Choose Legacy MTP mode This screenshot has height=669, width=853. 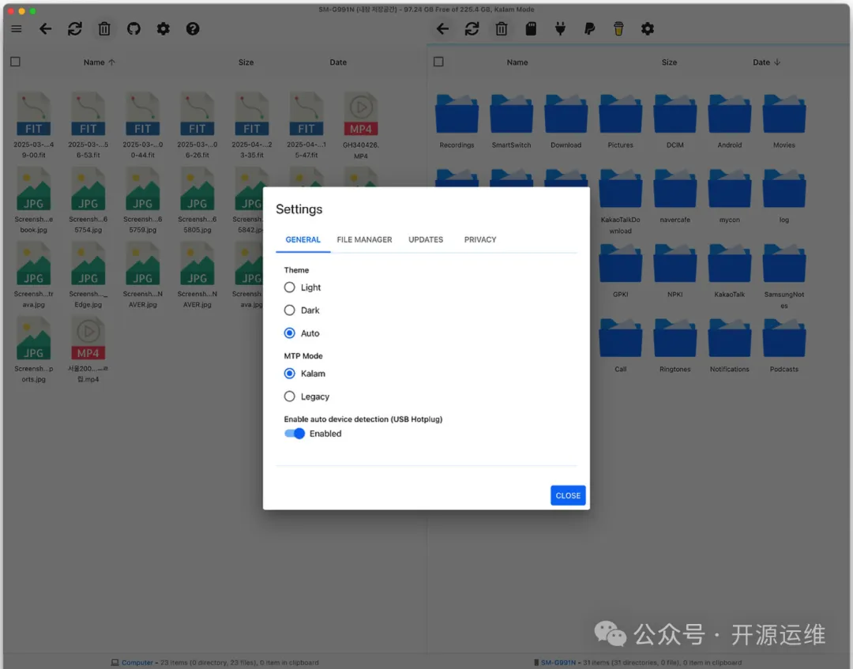tap(290, 397)
